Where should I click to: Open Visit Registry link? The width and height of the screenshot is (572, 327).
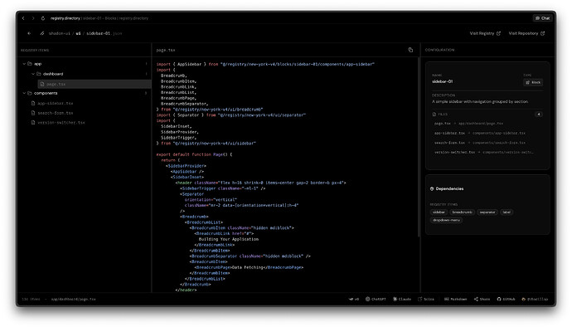click(485, 33)
